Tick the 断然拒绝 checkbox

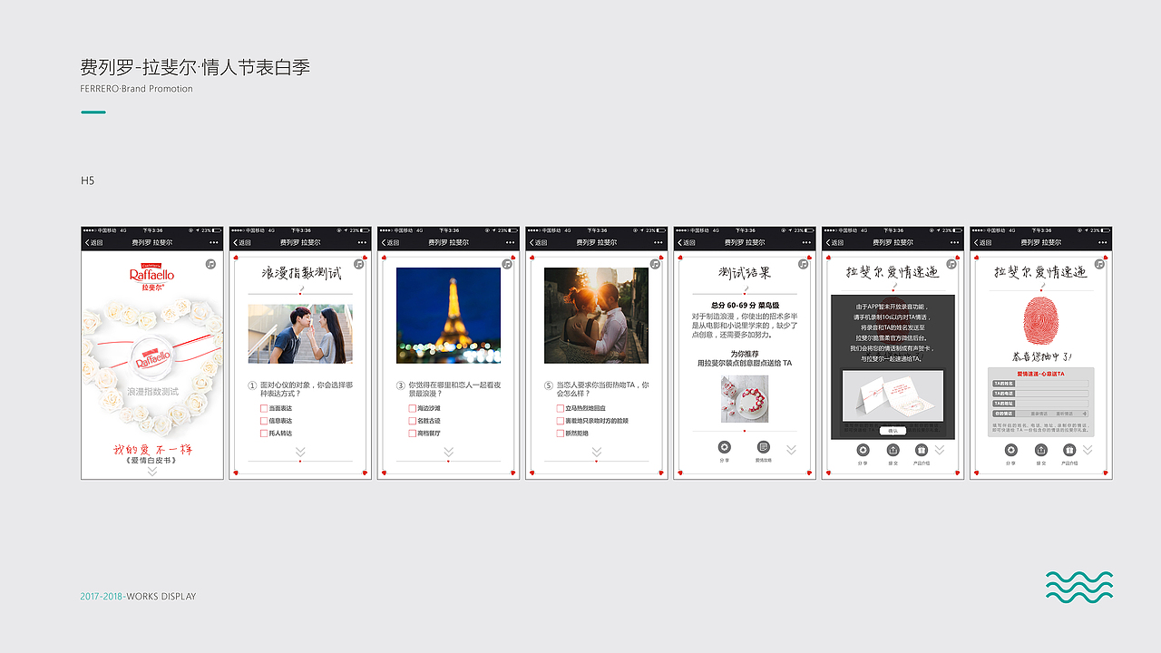tap(560, 434)
